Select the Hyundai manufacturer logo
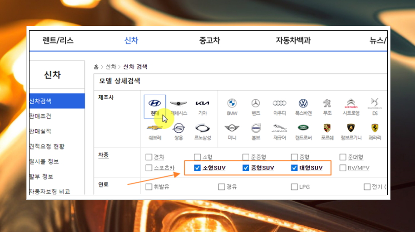Screen dimensions: 415x232 [x=154, y=103]
